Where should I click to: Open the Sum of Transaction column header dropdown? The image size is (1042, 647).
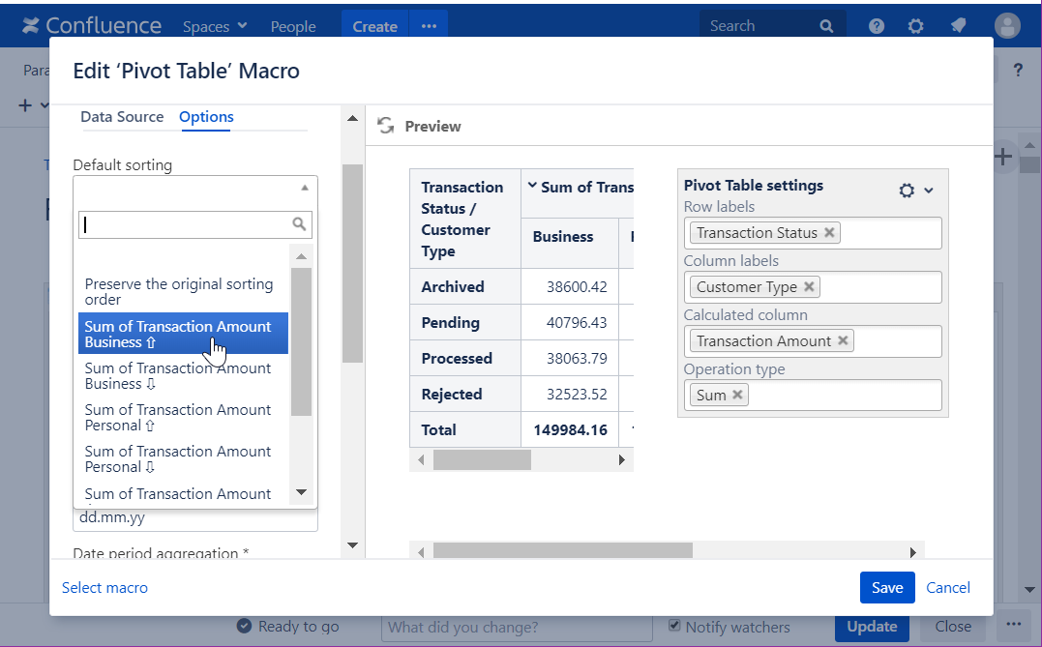point(532,186)
